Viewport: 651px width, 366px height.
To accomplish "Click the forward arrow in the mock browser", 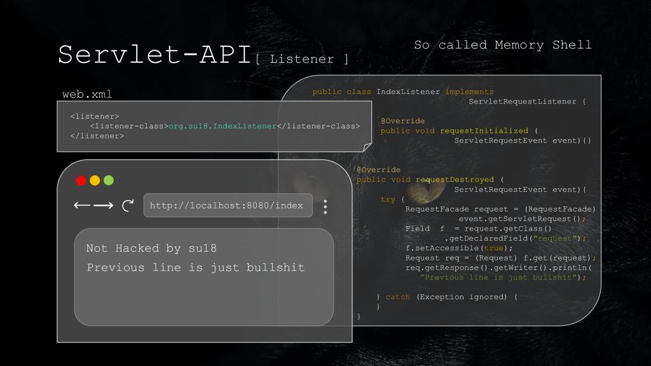I will [104, 205].
